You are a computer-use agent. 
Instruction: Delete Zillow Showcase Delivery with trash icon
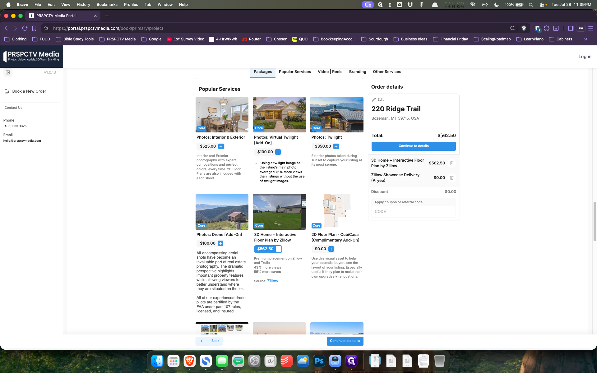[x=452, y=178]
